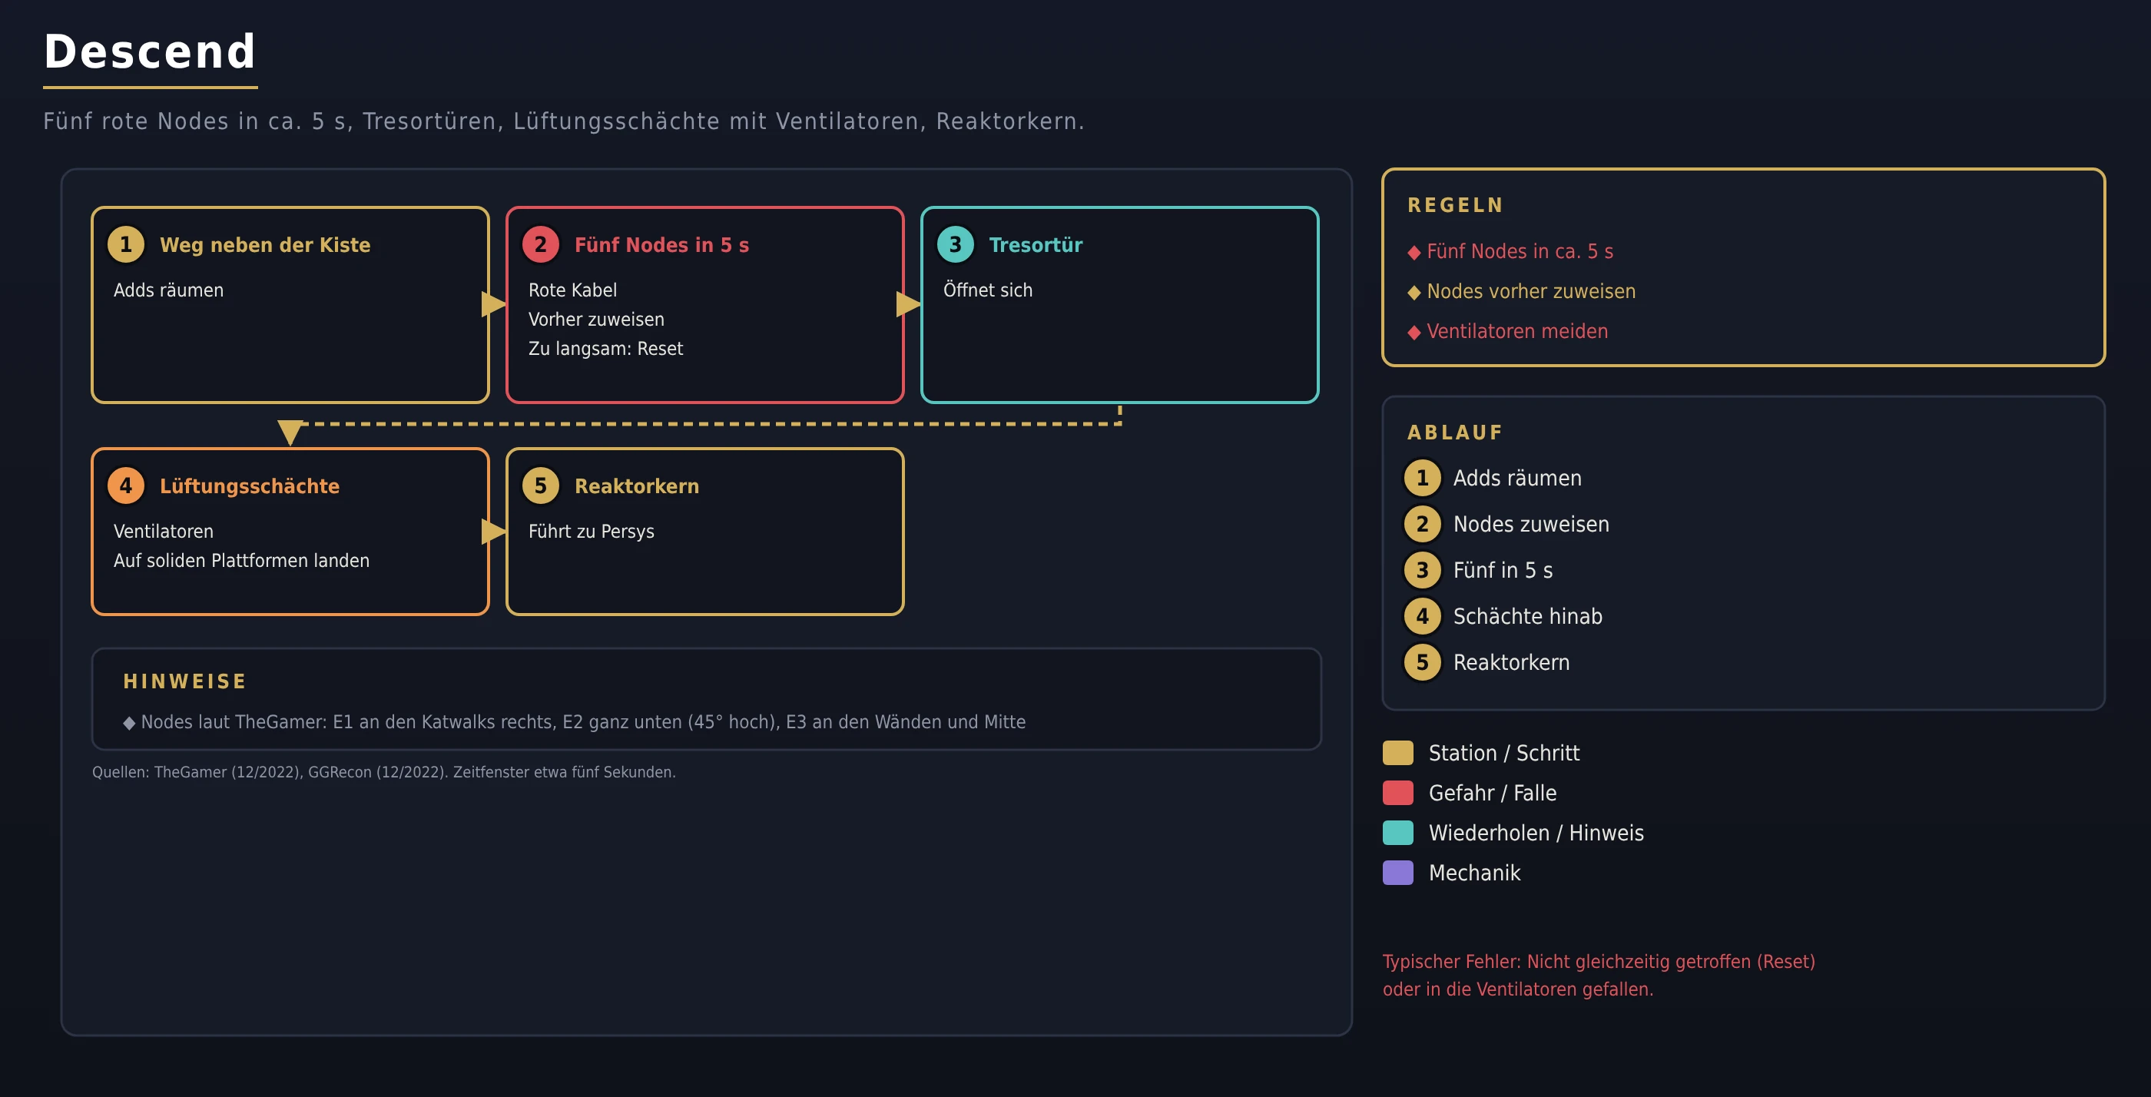Screen dimensions: 2151x1097
Task: Click the purple Mechanik legend swatch
Action: 1398,873
